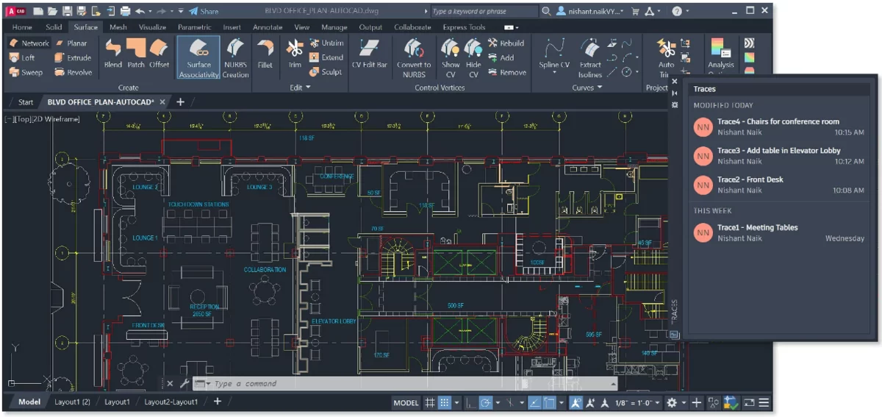Open the CV Edit Bar tool
The height and width of the screenshot is (417, 882).
(x=369, y=54)
